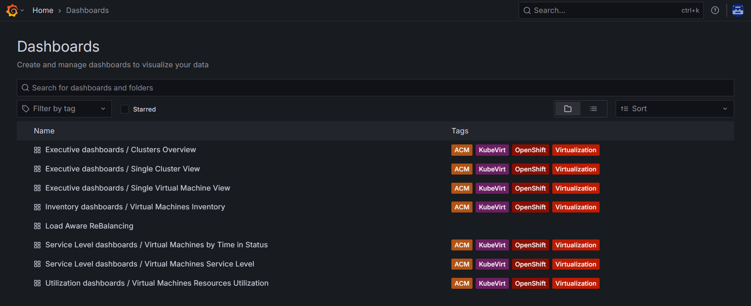Expand the chevron next to Grafana logo
This screenshot has height=306, width=751.
click(22, 11)
